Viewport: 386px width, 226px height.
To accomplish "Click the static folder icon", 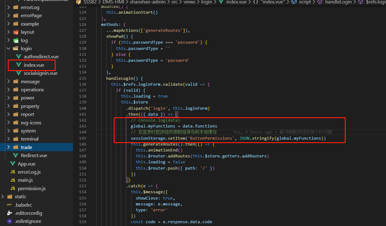I will coord(10,196).
